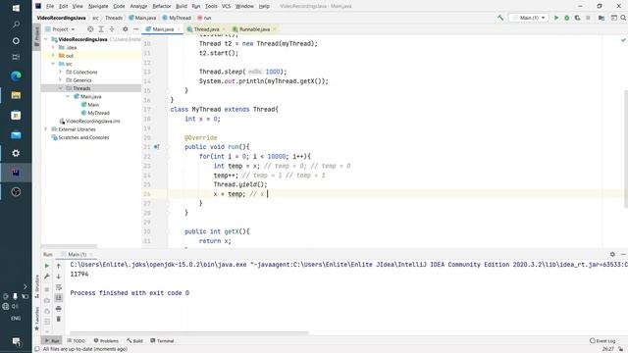Open Microsoft Edge from the Windows taskbar
628x353 pixels.
(x=16, y=76)
